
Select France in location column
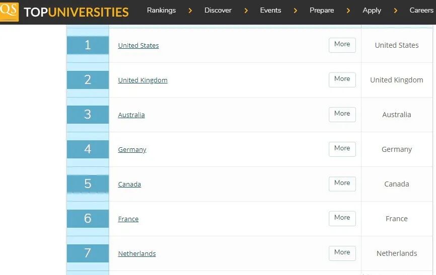pos(397,219)
